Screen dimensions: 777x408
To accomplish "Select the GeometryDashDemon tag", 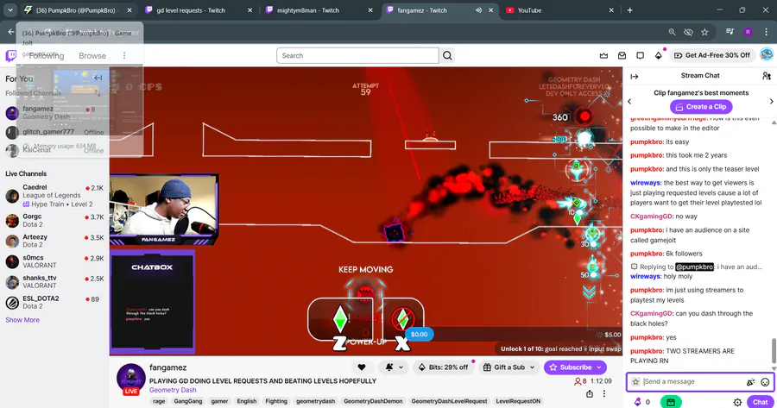I will coord(373,401).
